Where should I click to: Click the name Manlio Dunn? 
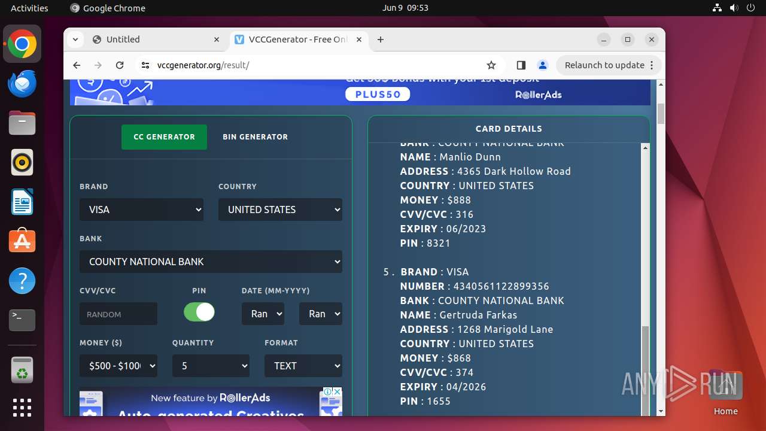coord(470,157)
